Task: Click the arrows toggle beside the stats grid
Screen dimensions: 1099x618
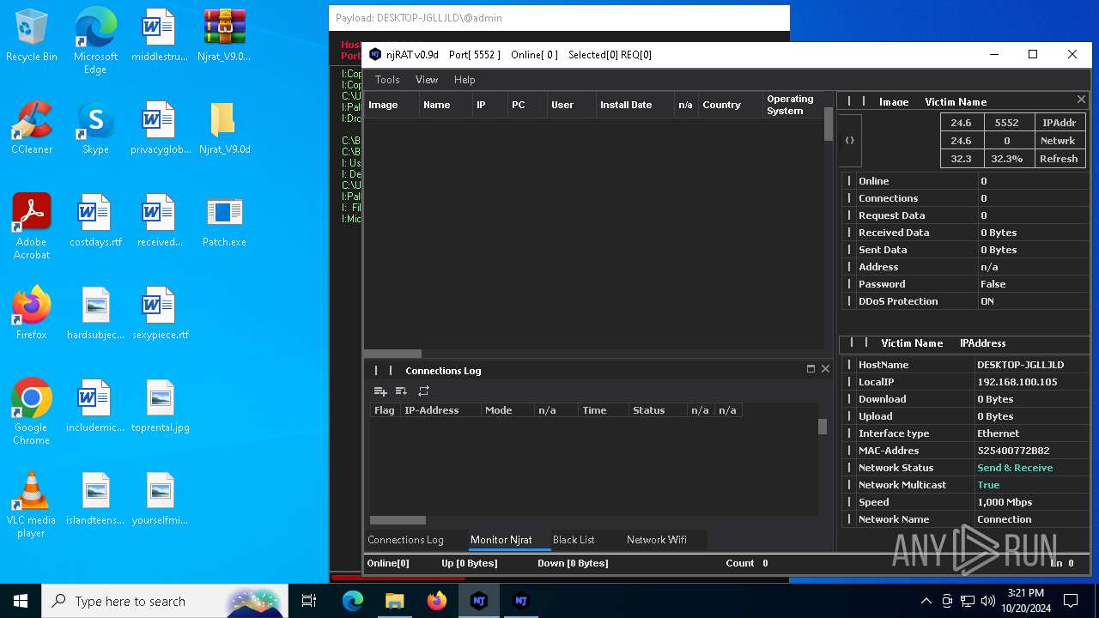Action: [x=849, y=140]
